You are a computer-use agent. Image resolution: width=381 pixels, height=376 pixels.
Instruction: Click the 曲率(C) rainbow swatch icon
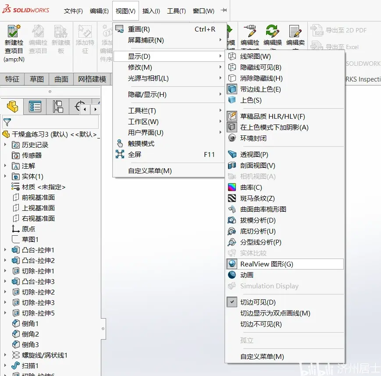point(232,187)
